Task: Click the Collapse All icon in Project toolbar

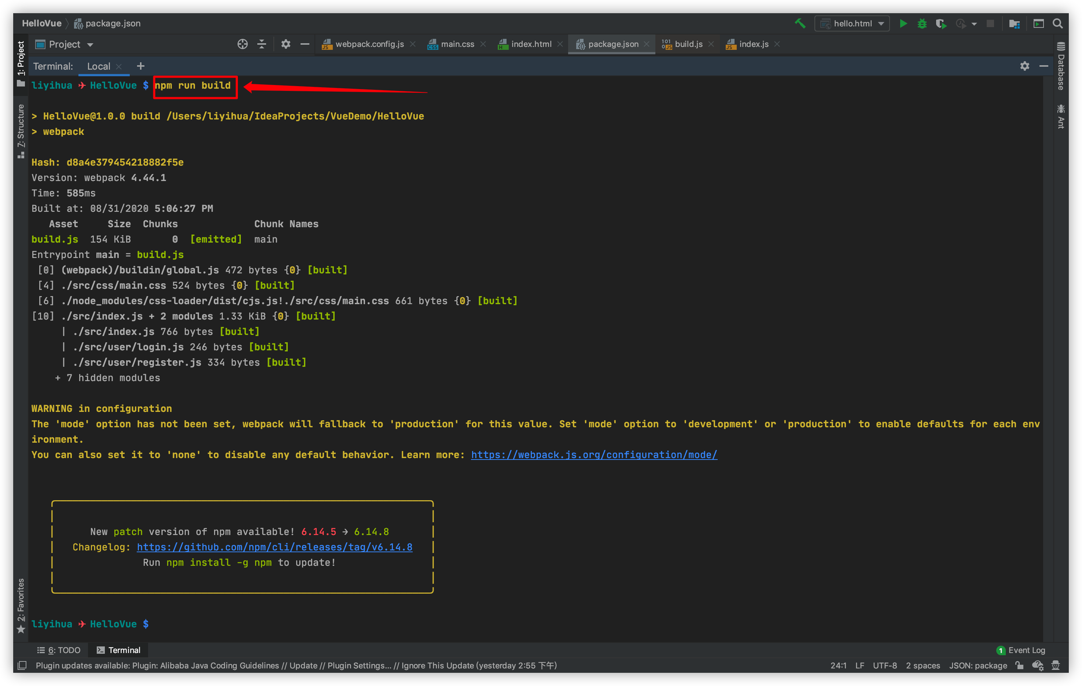Action: [x=261, y=44]
